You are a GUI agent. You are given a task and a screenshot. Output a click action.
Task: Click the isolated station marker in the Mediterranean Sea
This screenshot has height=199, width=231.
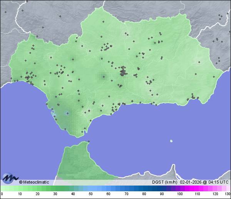[x=171, y=141]
